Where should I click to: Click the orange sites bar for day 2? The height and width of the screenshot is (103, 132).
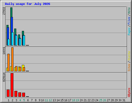click(12, 59)
